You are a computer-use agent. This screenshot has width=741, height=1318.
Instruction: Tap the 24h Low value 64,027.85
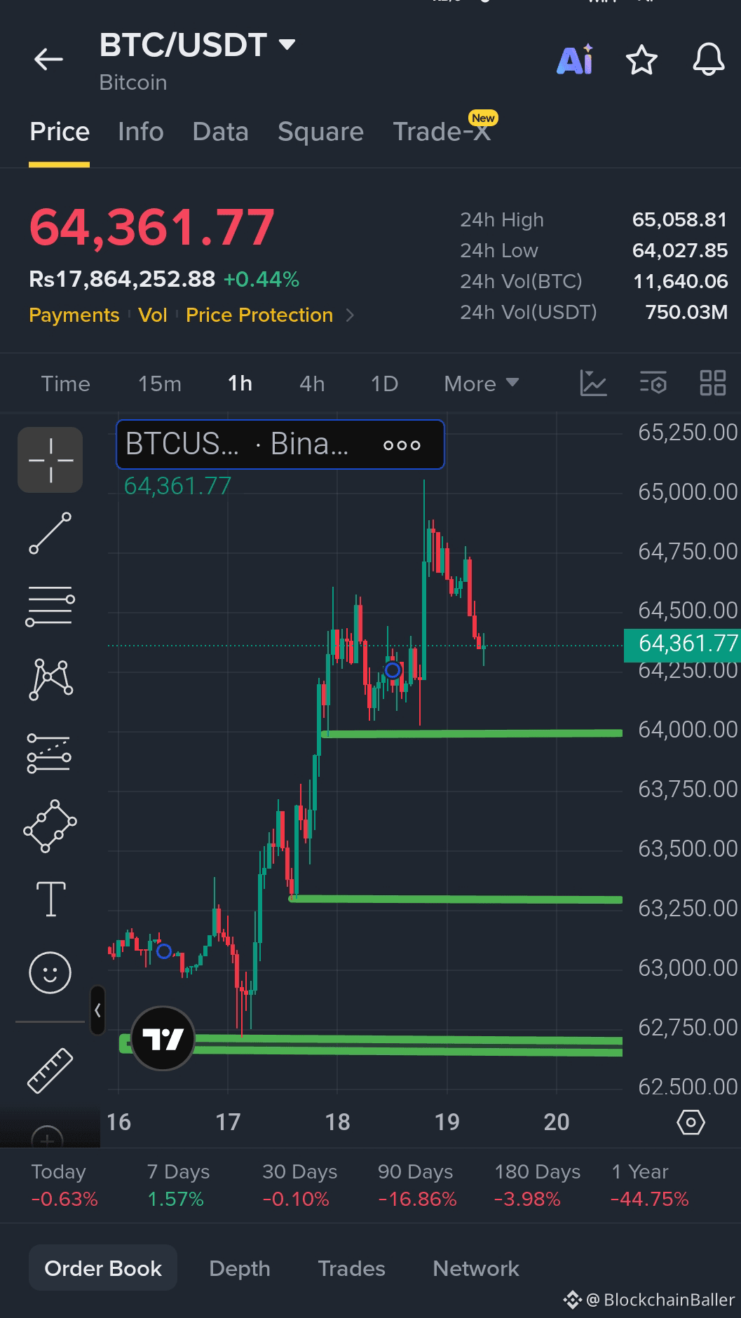click(679, 251)
